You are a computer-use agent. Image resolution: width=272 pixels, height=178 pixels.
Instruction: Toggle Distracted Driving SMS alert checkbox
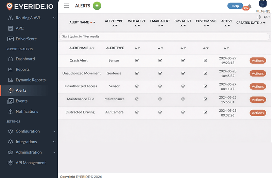tap(183, 112)
